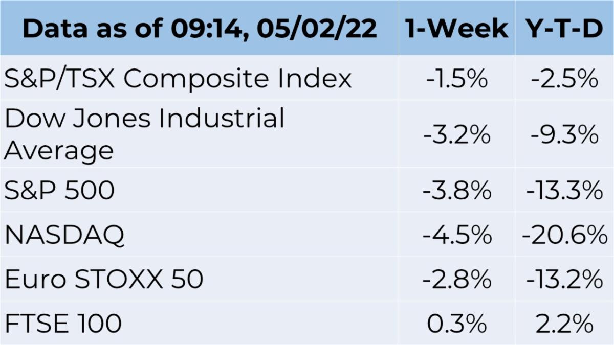Click the NASDAQ 1-Week value -4.5%
Image resolution: width=614 pixels, height=345 pixels.
tap(456, 236)
